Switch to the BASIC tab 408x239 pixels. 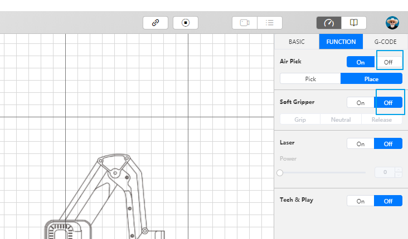coord(297,42)
